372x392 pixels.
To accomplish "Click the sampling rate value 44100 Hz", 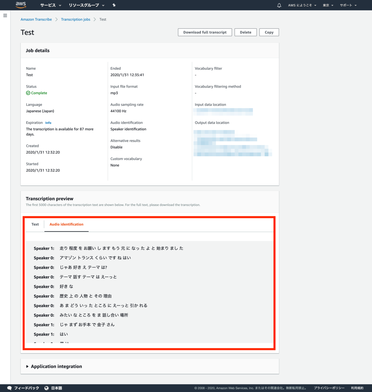I will (x=118, y=111).
